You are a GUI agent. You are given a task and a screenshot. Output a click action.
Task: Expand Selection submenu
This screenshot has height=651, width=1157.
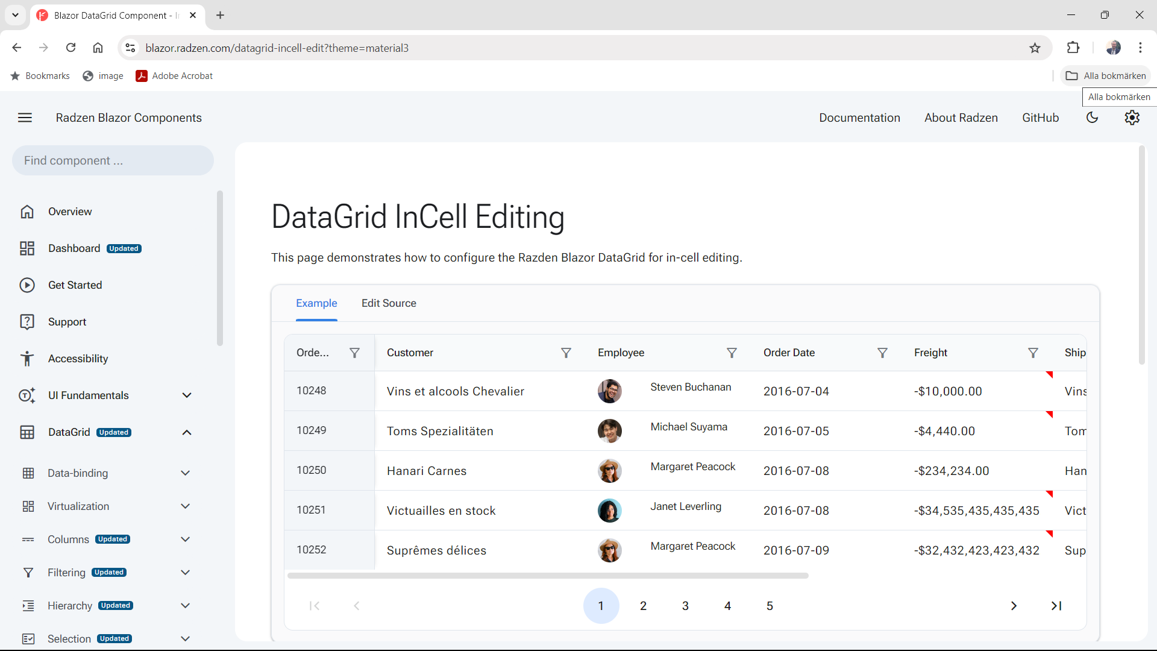(186, 639)
